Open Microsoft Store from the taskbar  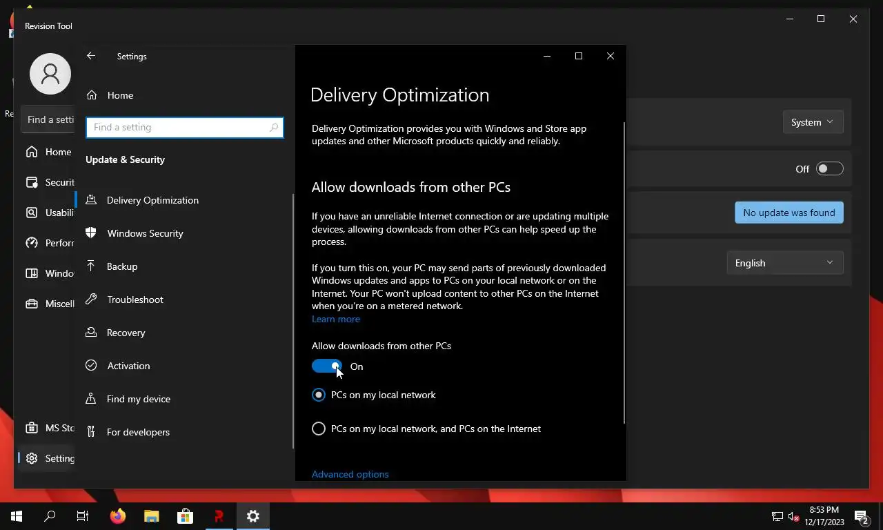pos(185,516)
